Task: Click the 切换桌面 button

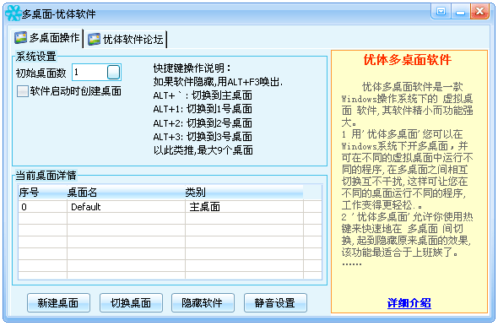Action: click(x=131, y=302)
